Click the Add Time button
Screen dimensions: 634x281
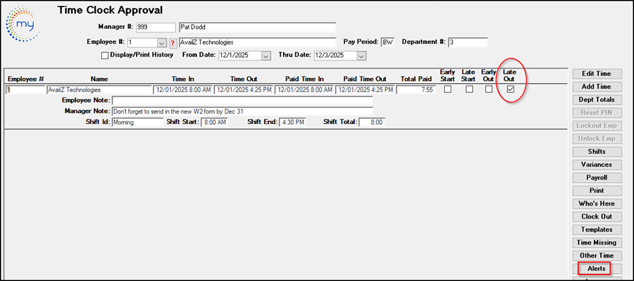(x=596, y=87)
